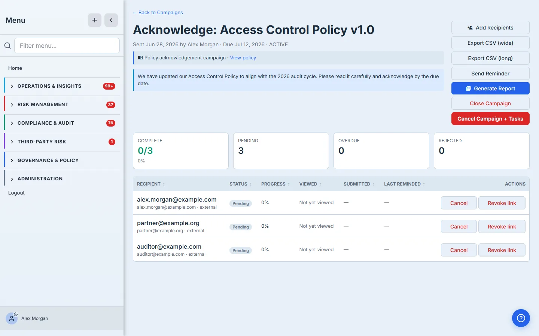The width and height of the screenshot is (539, 336).
Task: Sort by Submitted using its sort icon
Action: 374,184
